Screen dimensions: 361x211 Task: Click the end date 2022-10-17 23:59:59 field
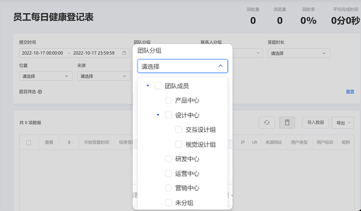click(x=94, y=53)
